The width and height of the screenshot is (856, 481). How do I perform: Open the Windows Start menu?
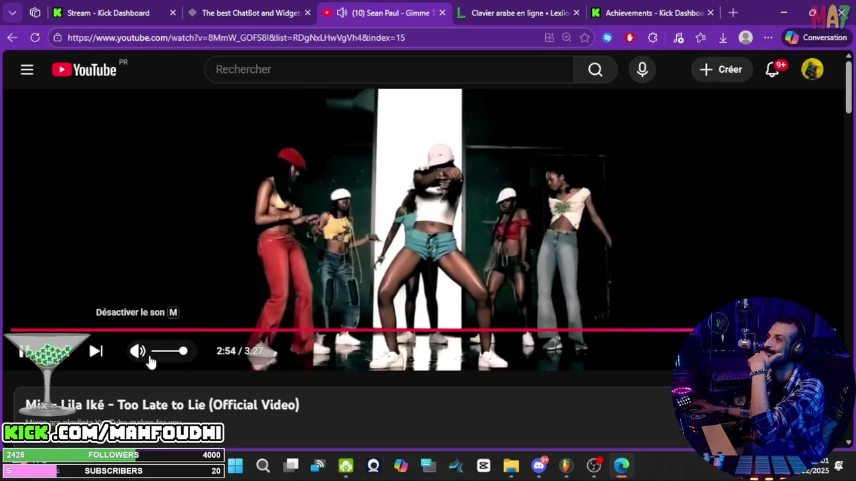click(235, 466)
